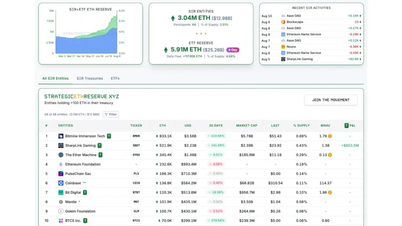Click the SER+ETF ETH Reserve chart
The height and width of the screenshot is (226, 402).
point(86,32)
